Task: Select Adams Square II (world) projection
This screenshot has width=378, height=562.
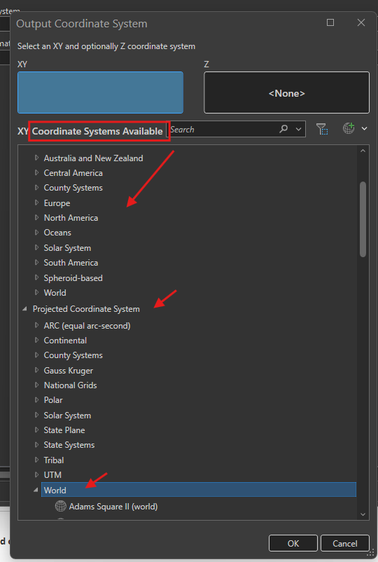Action: [x=113, y=507]
